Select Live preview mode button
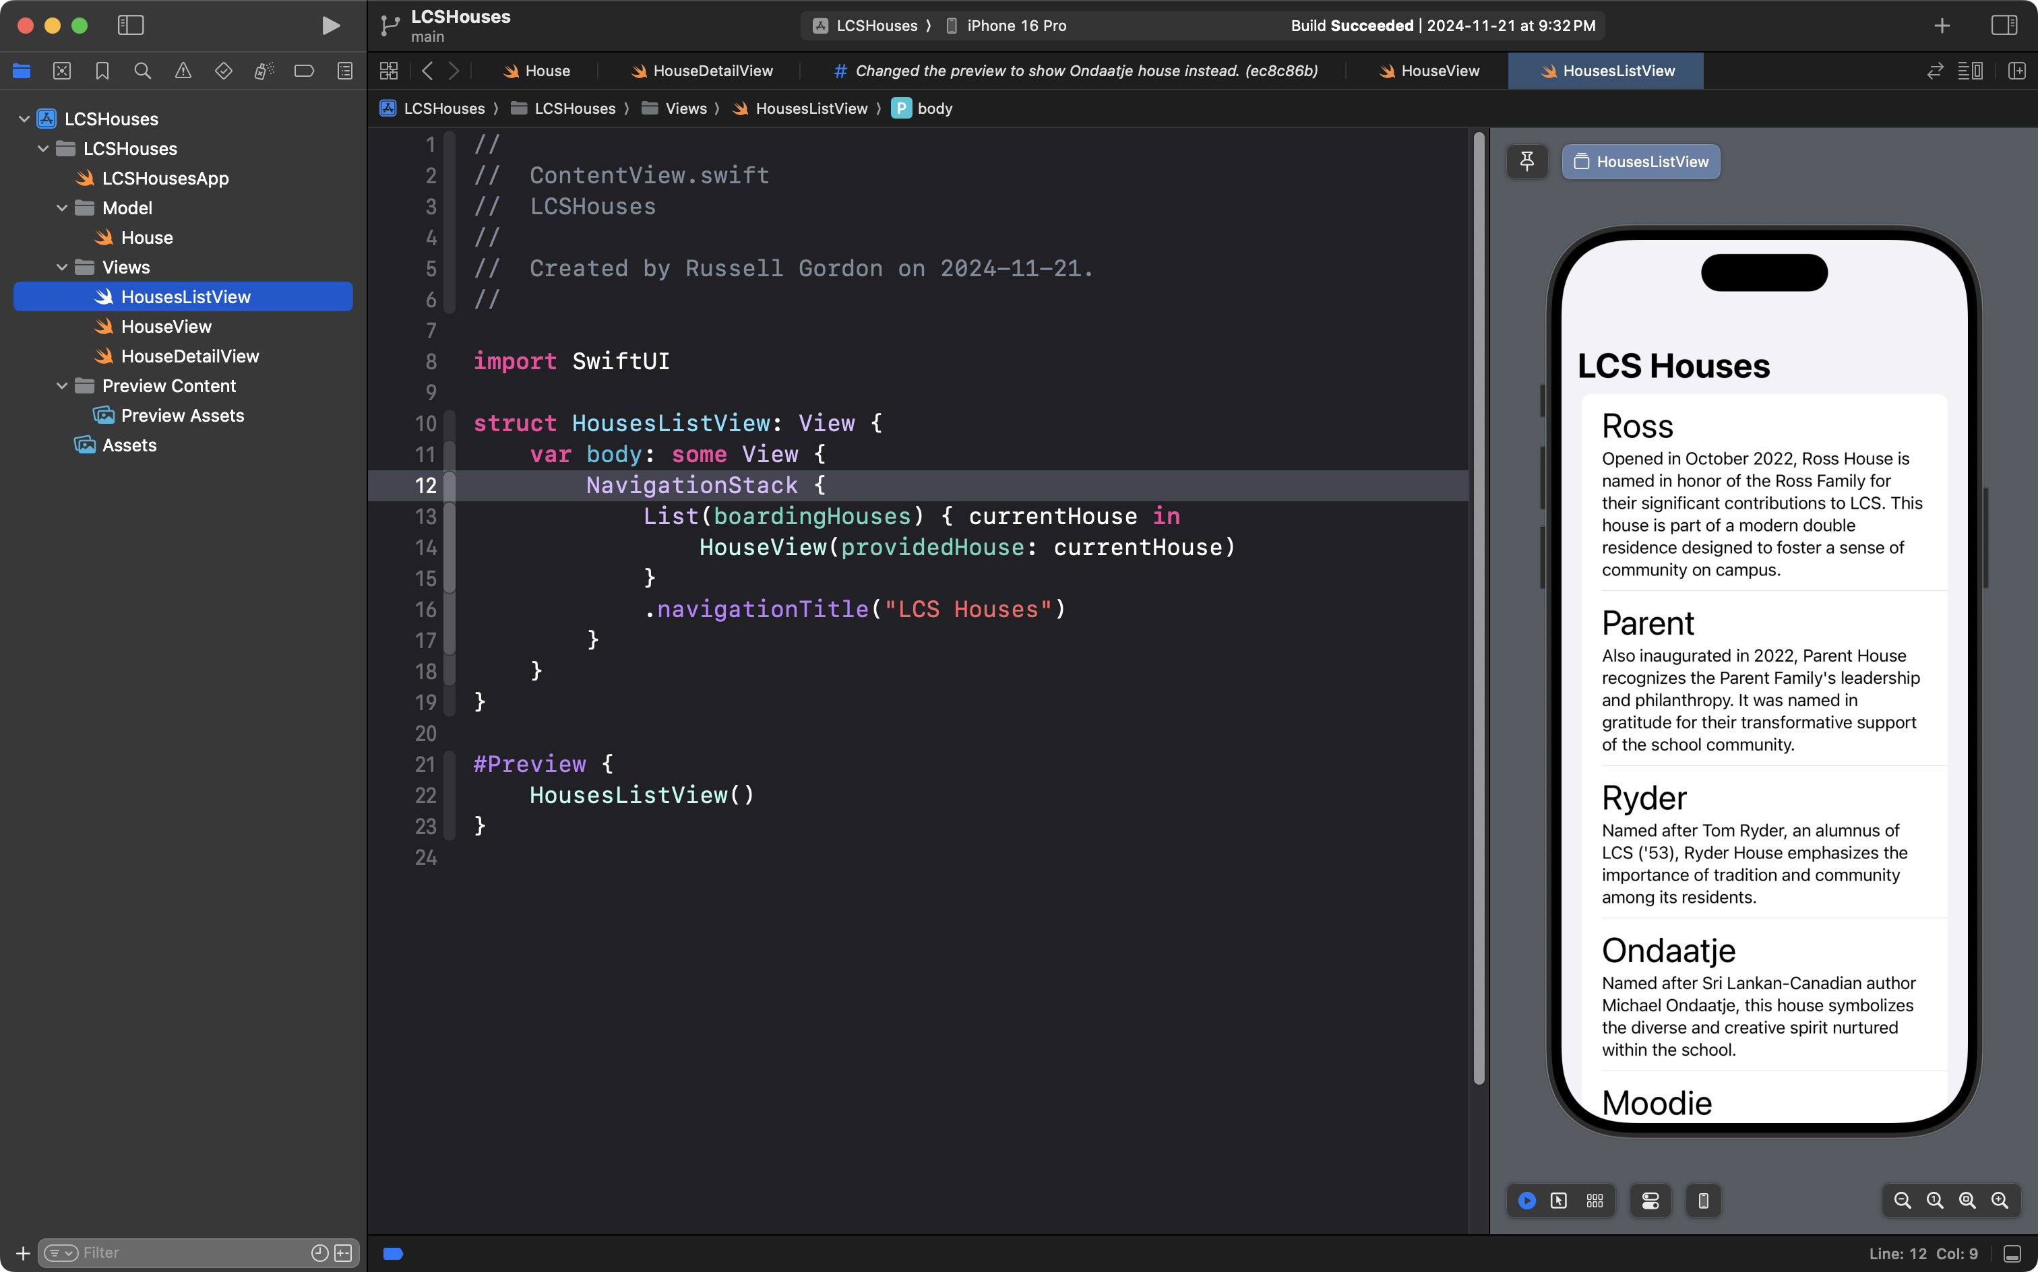Screen dimensions: 2038x1272 pos(1526,1201)
